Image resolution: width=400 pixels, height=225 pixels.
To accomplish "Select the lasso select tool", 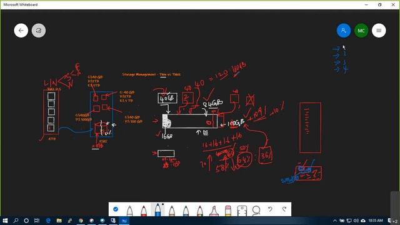I will (x=256, y=211).
